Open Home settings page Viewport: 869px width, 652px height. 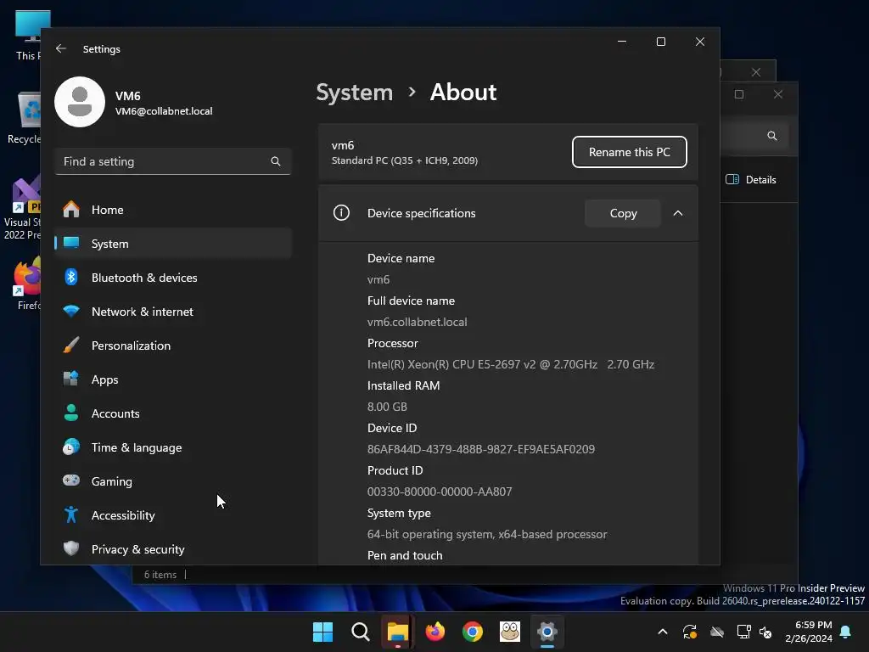coord(173,210)
